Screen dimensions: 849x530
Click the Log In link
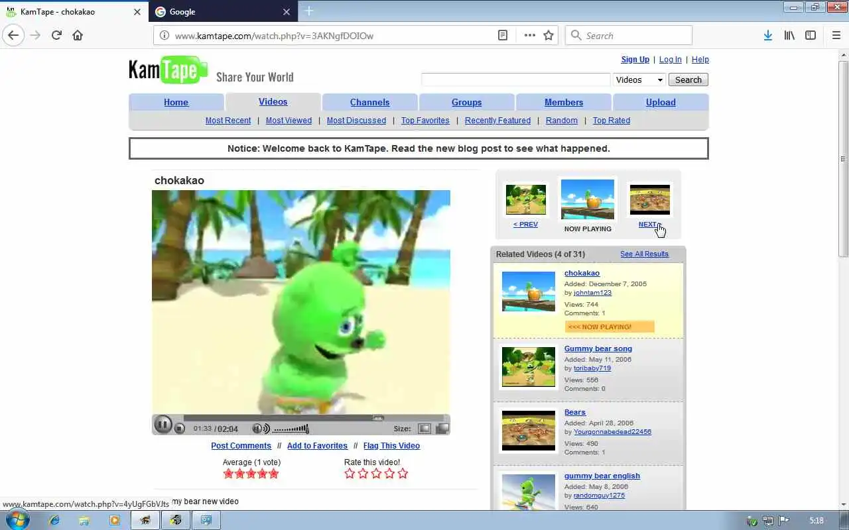(670, 59)
